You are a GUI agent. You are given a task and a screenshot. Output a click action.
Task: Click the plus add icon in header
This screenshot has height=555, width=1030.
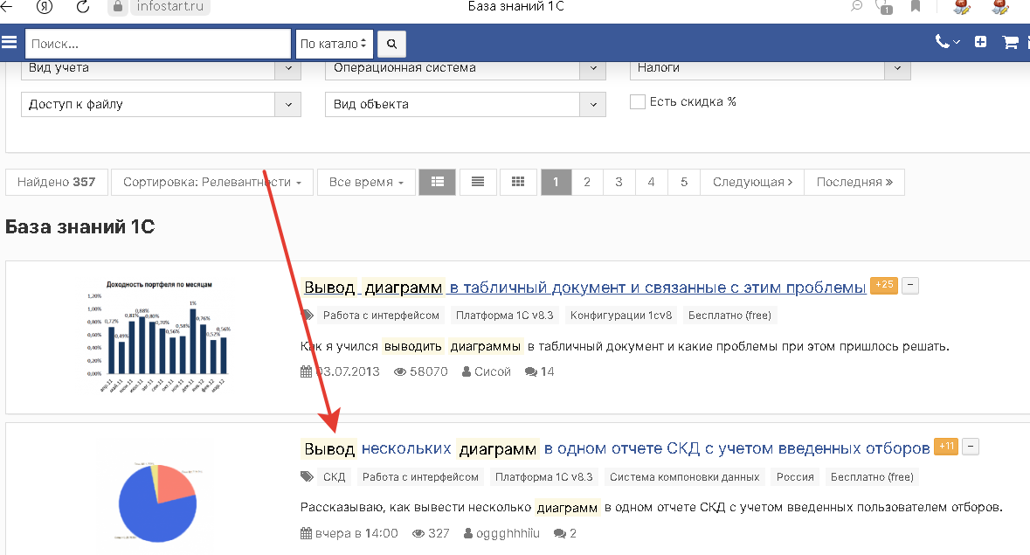(x=981, y=42)
